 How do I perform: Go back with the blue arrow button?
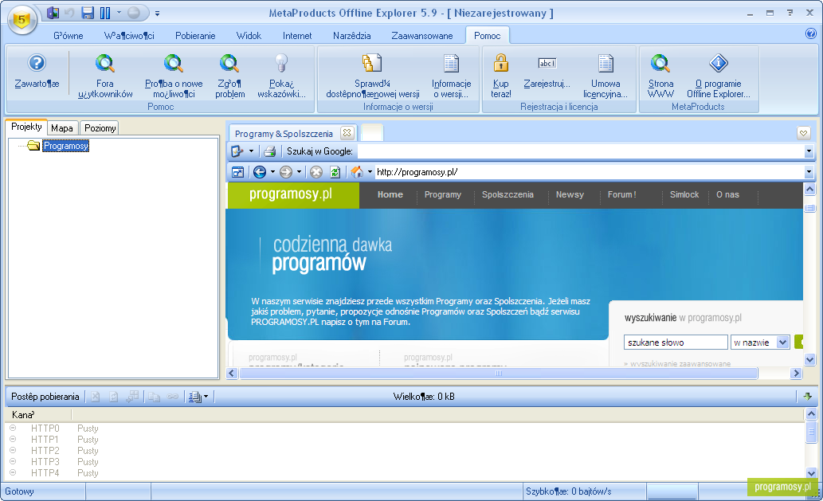tap(259, 172)
